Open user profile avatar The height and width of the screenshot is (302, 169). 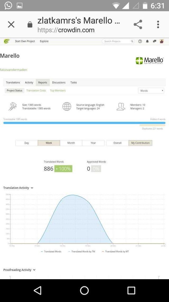pyautogui.click(x=162, y=41)
